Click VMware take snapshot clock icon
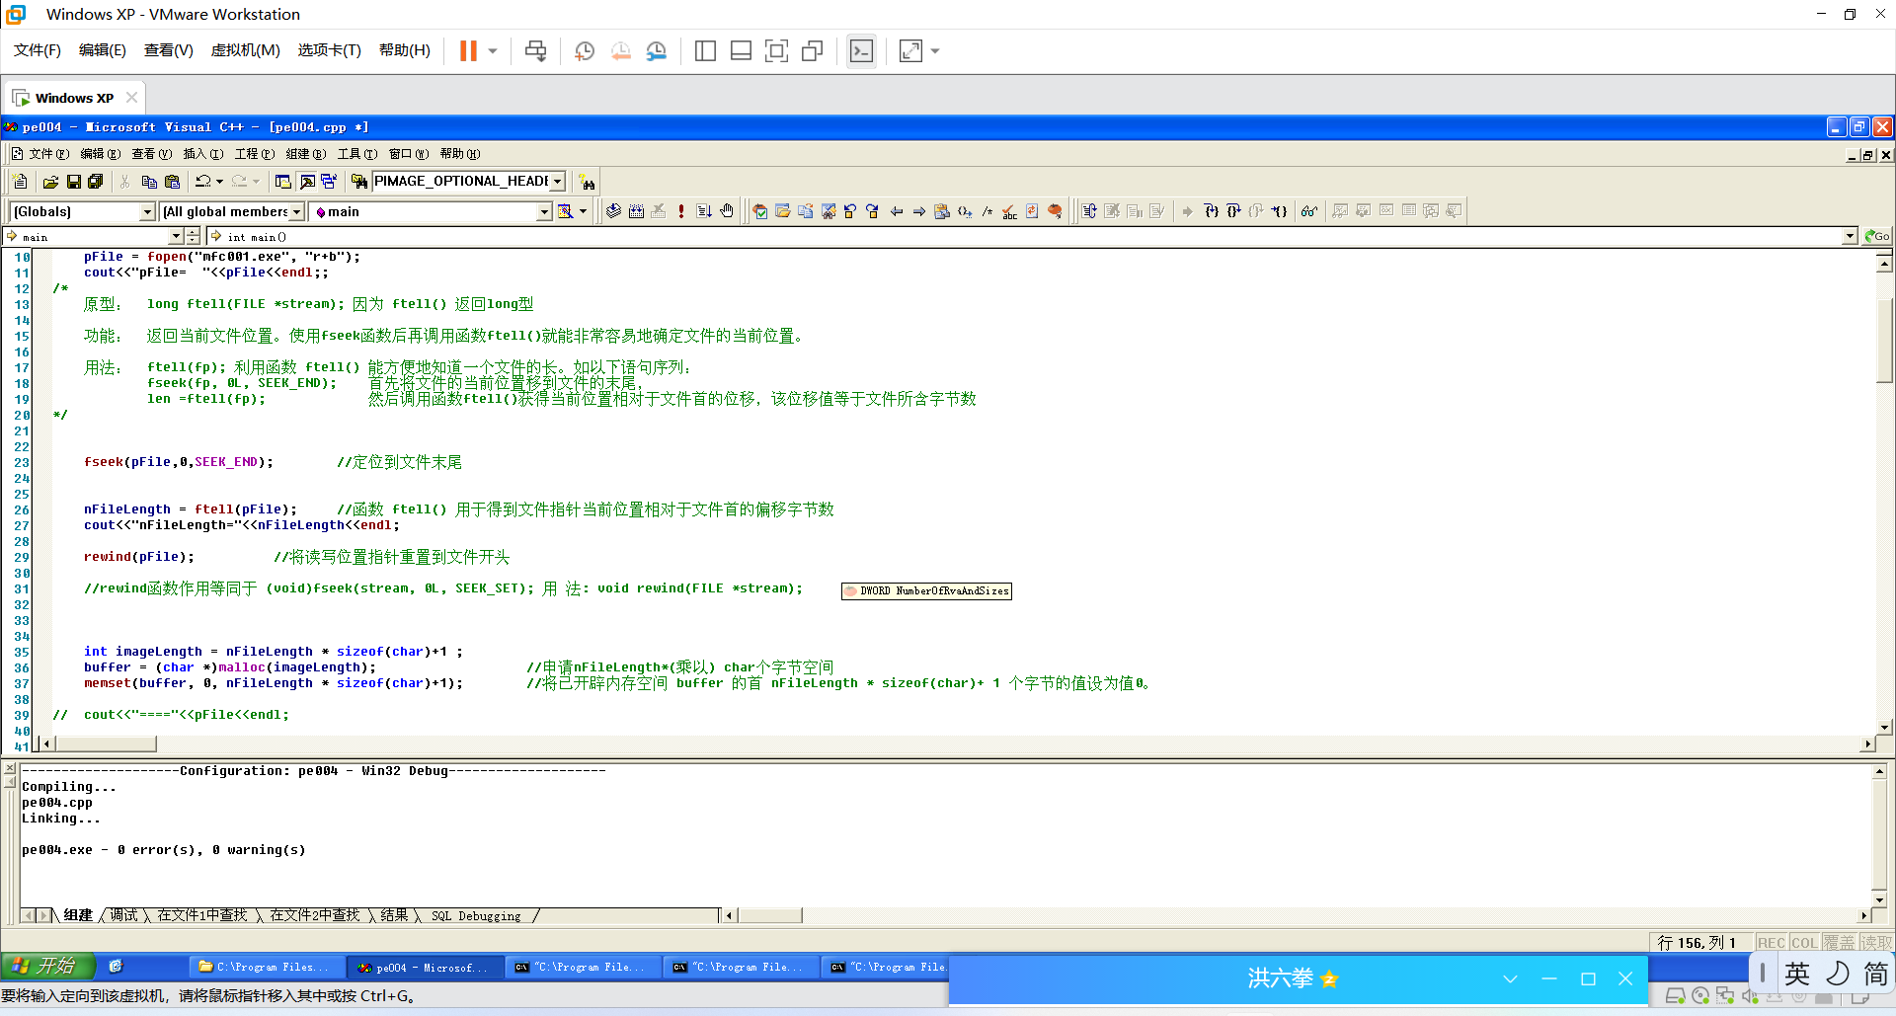This screenshot has height=1016, width=1896. [585, 50]
